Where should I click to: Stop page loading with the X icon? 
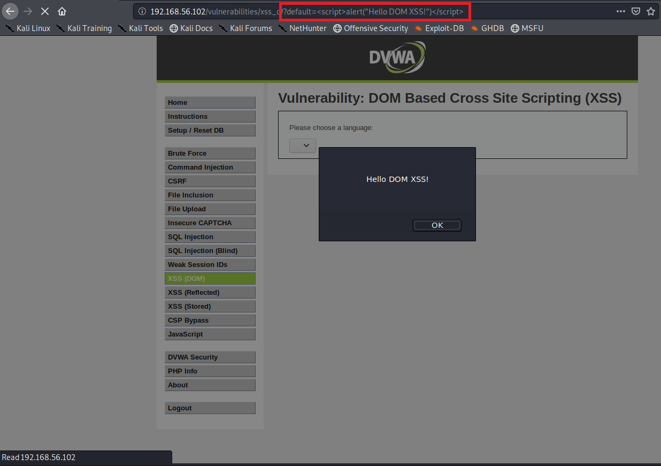click(45, 11)
